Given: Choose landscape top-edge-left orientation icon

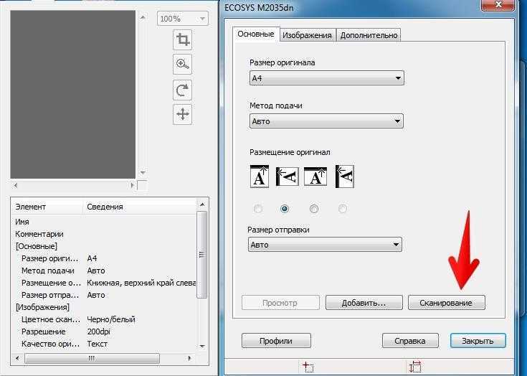Looking at the screenshot, I should tap(344, 177).
